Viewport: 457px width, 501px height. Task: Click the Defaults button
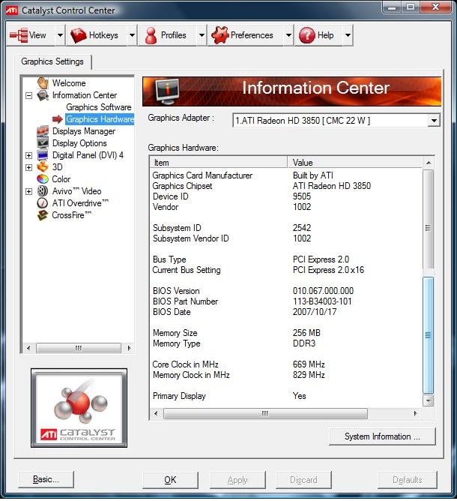(408, 480)
